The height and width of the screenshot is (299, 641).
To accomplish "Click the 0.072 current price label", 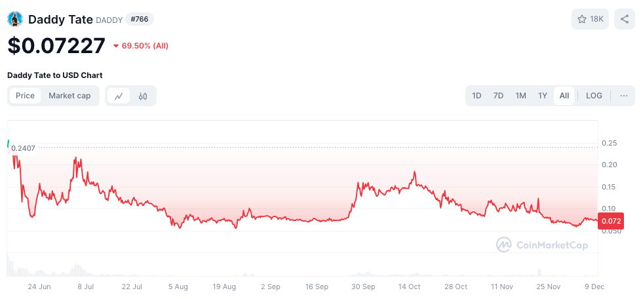I will [611, 221].
